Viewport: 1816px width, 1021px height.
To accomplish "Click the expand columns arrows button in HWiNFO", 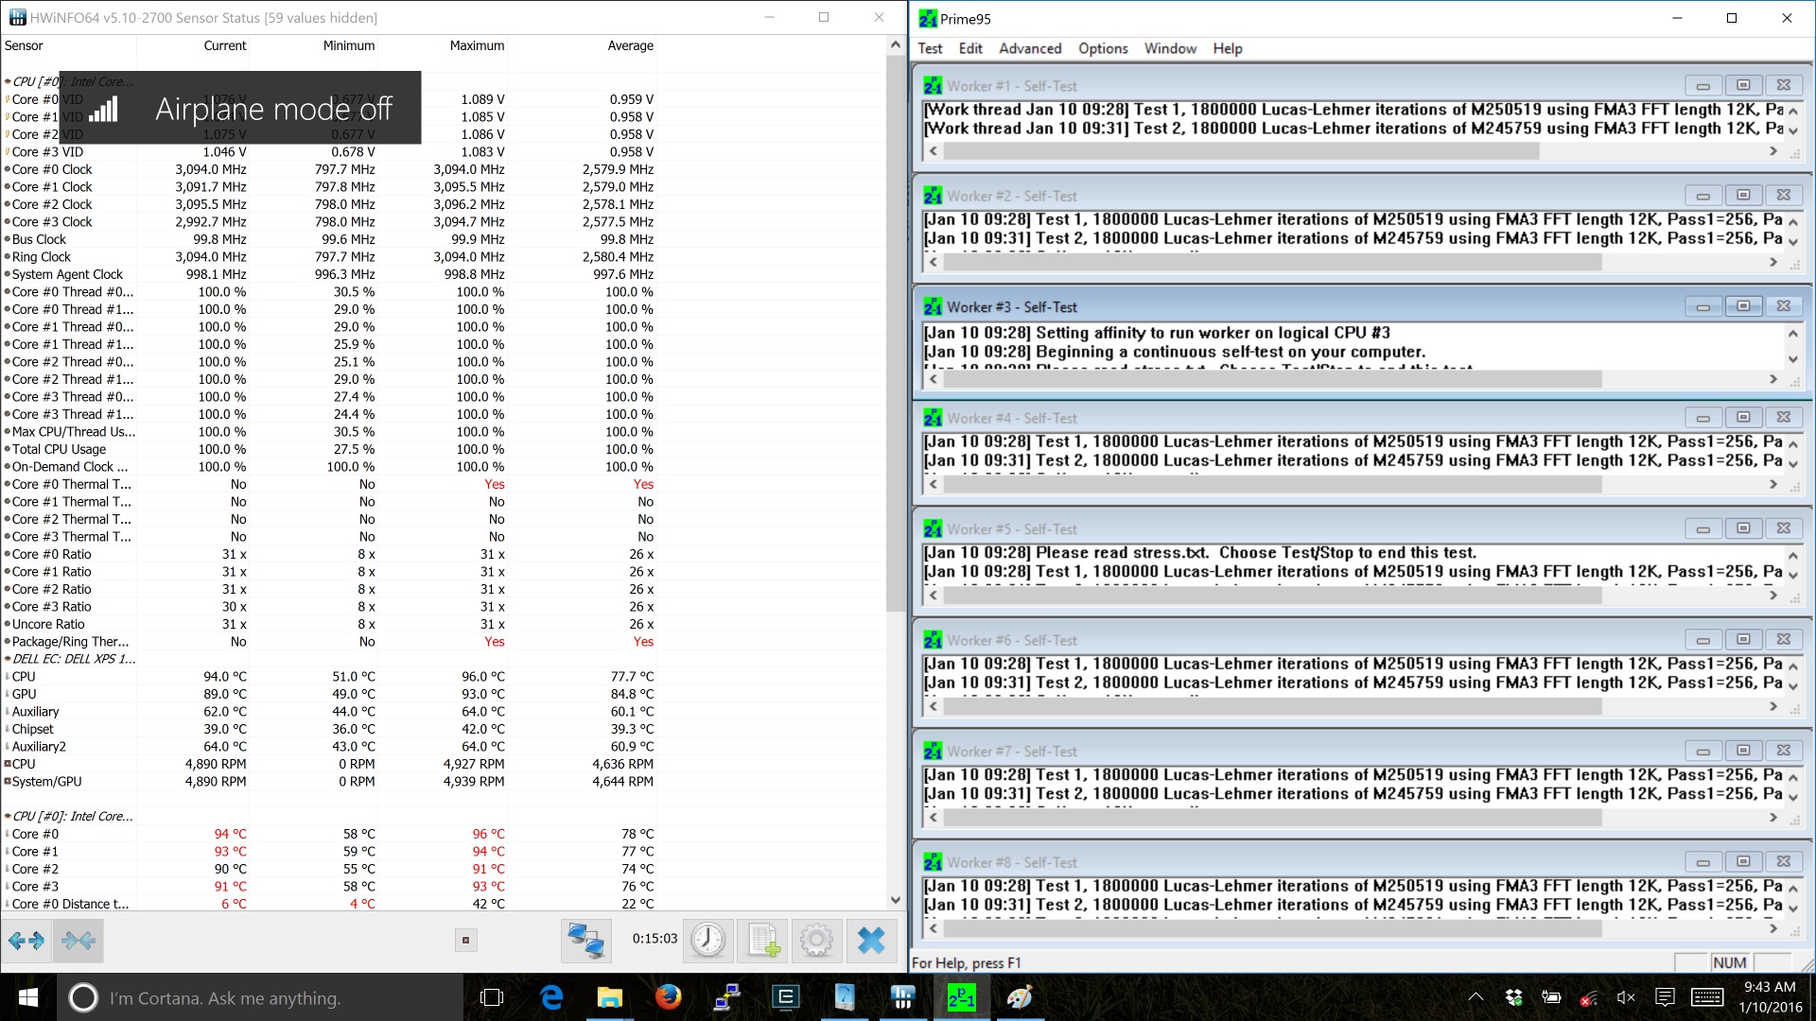I will click(x=26, y=940).
